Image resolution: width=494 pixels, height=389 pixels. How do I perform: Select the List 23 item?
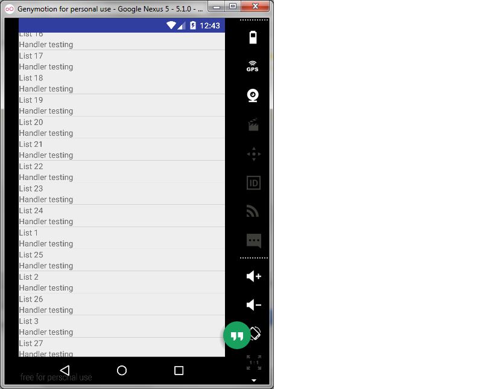click(x=122, y=194)
